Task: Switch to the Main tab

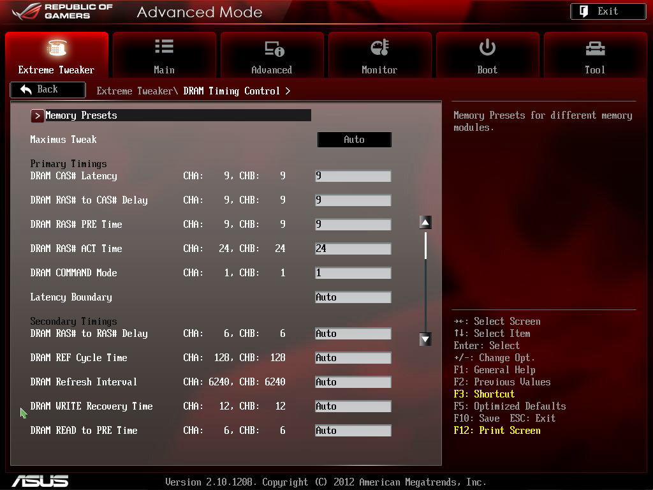Action: click(x=164, y=55)
